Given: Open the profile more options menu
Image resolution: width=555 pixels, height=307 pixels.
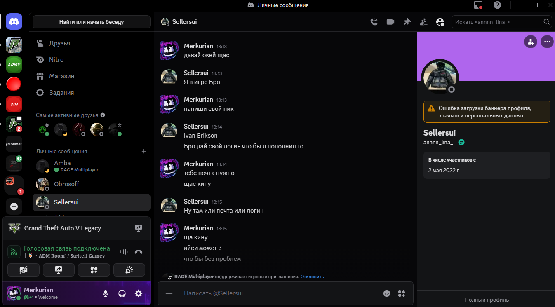Looking at the screenshot, I should tap(547, 42).
